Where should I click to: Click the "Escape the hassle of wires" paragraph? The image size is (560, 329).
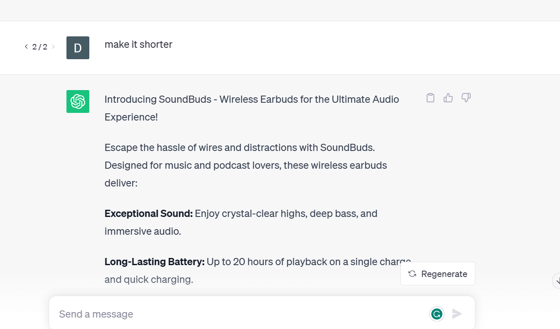pos(246,165)
